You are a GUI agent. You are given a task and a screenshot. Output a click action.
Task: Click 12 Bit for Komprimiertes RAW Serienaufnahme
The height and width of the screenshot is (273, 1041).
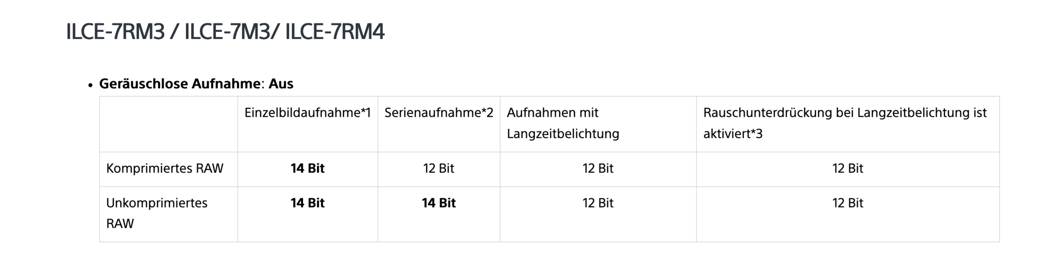tap(439, 169)
